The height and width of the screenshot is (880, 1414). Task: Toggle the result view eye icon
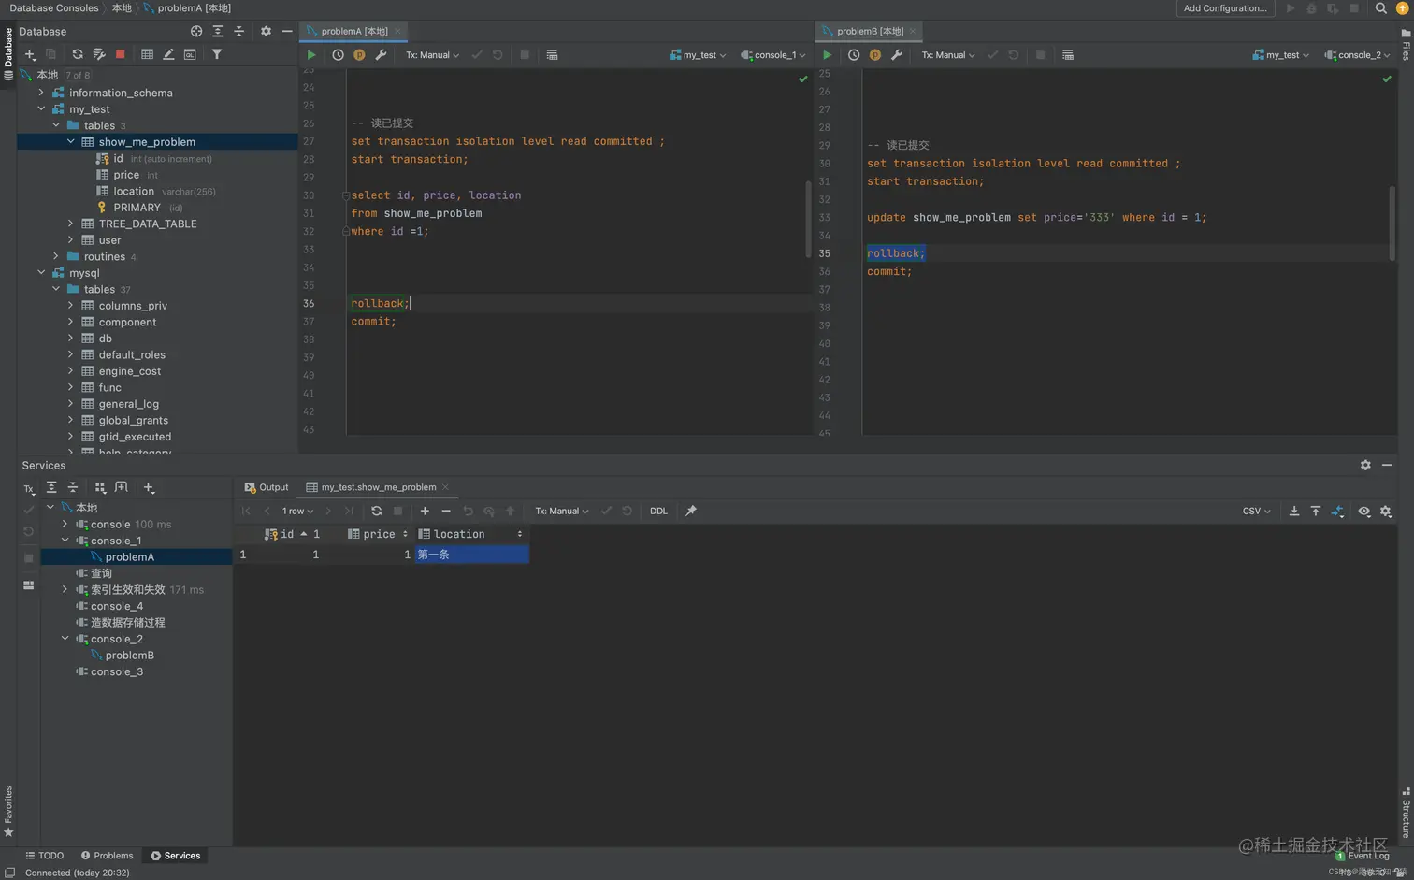coord(1364,512)
